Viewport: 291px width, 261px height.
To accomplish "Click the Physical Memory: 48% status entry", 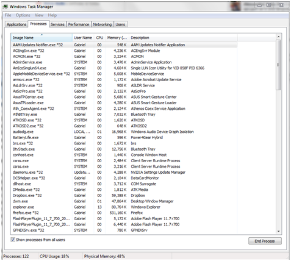I will tap(104, 256).
